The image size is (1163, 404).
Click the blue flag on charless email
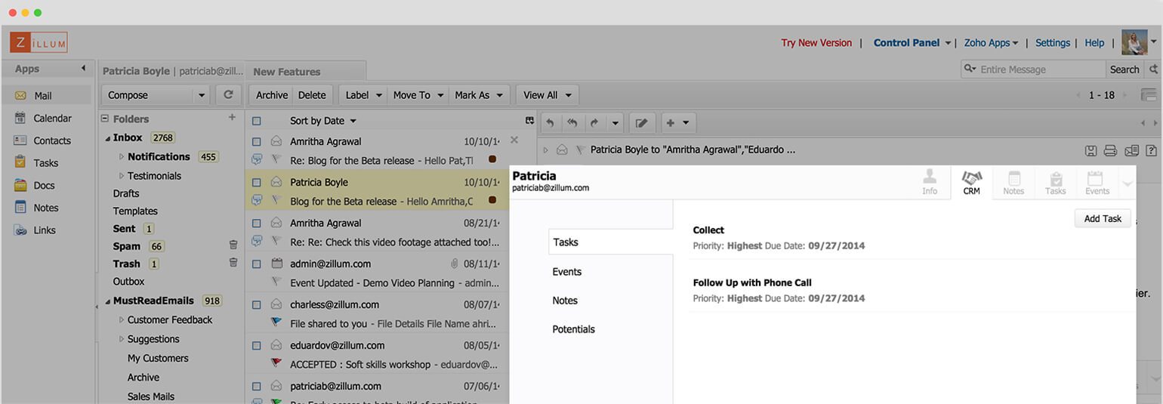tap(276, 322)
